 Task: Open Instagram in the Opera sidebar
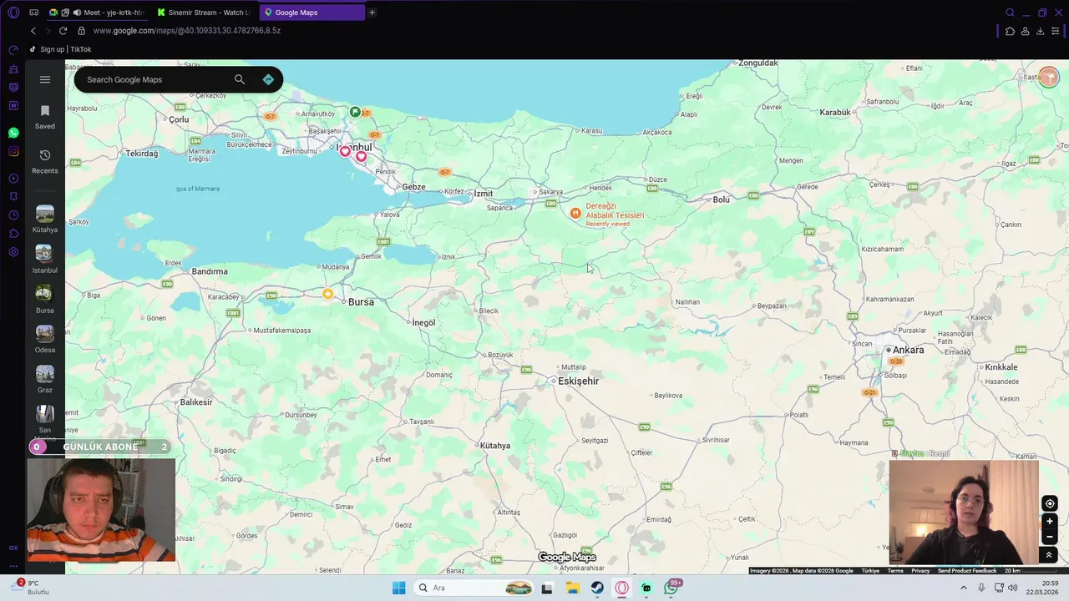coord(13,151)
